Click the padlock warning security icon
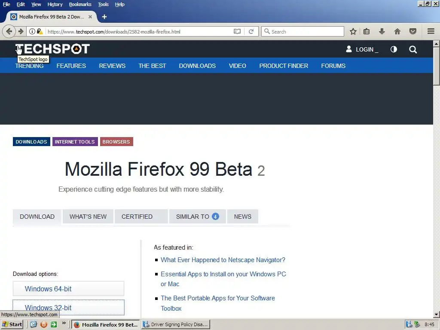Image resolution: width=440 pixels, height=330 pixels. [x=40, y=31]
